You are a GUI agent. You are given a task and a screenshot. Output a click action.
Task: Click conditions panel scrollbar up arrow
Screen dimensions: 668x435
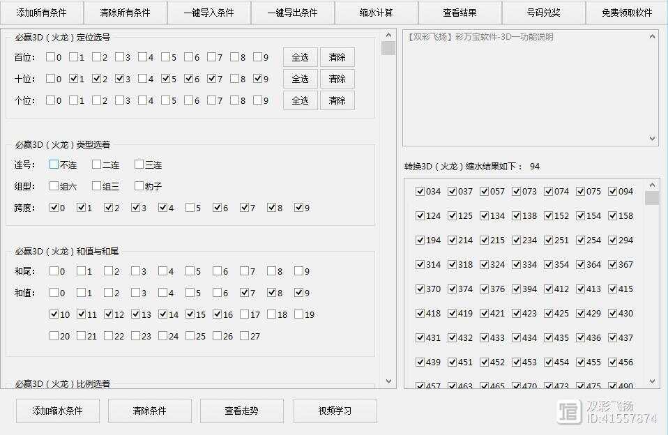388,35
